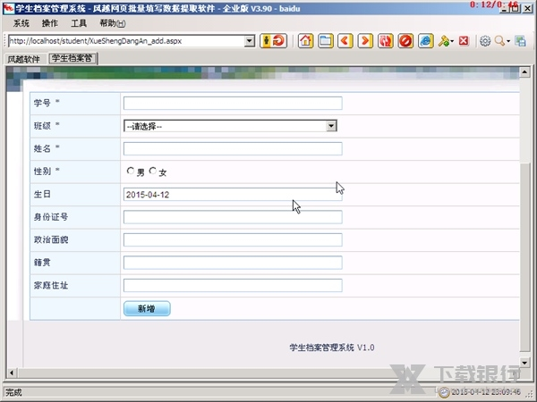Click the 生日 date field 2015-04-12
The height and width of the screenshot is (402, 537).
click(233, 195)
